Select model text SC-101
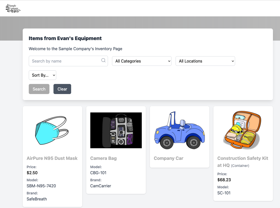280x208 pixels. click(x=224, y=193)
